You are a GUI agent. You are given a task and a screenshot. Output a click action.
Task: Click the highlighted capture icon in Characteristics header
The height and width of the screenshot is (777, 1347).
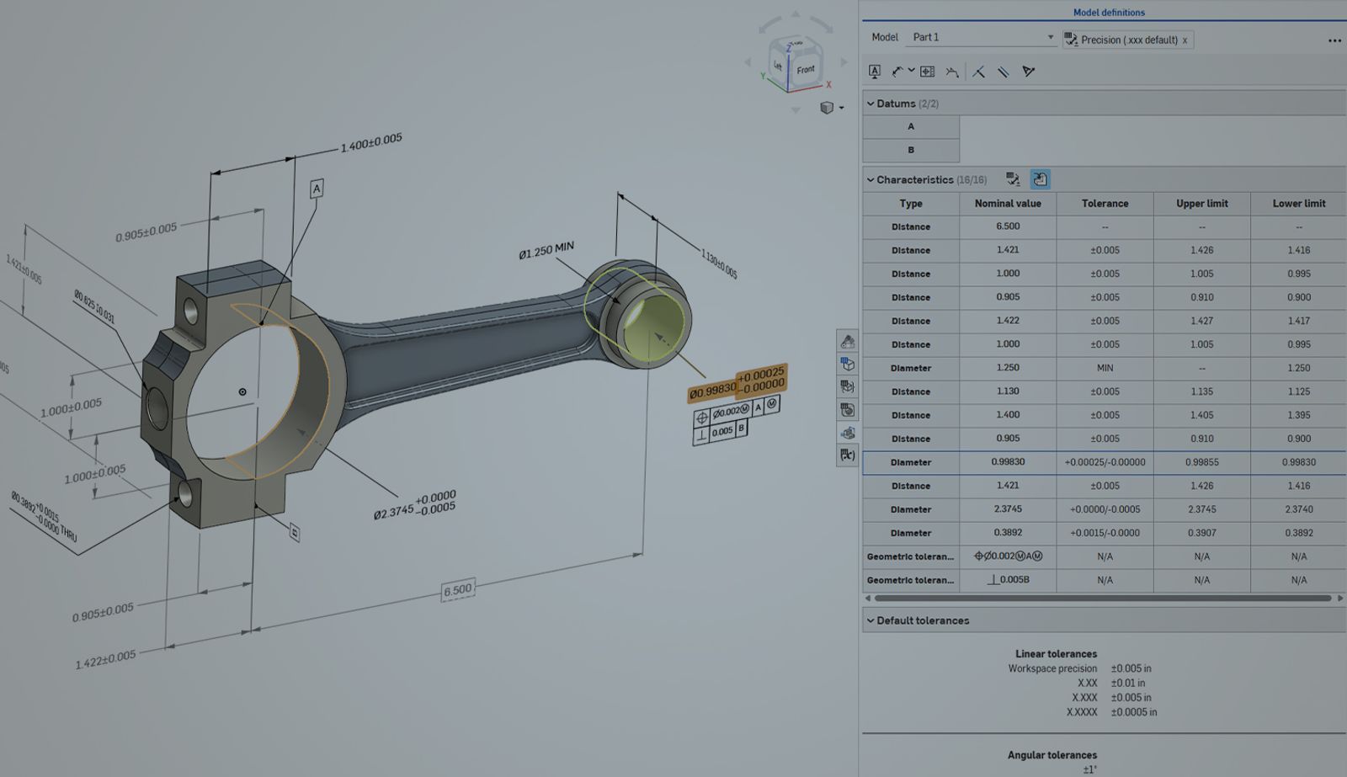[1040, 178]
